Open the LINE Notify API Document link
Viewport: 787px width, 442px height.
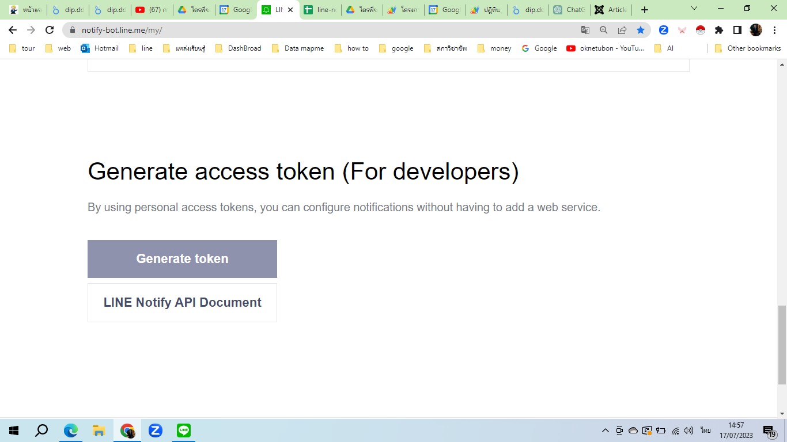click(x=182, y=303)
